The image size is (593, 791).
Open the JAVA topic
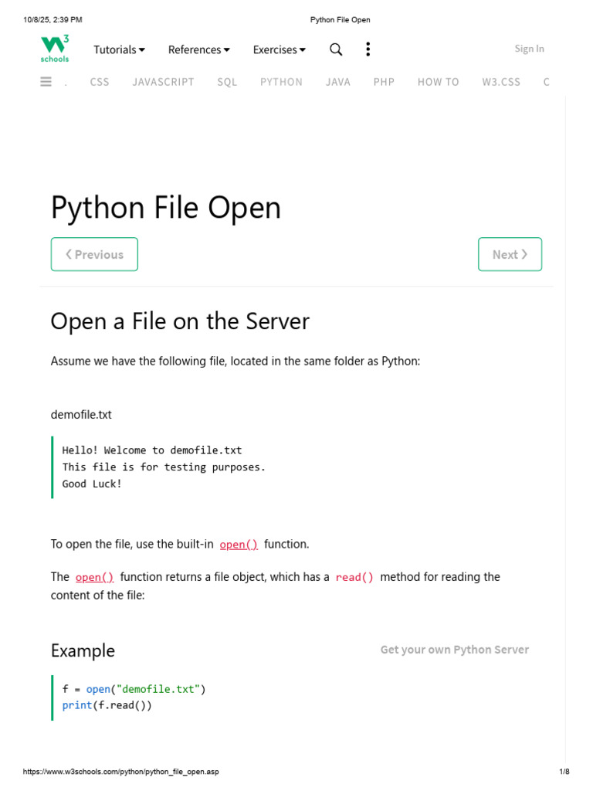(338, 82)
